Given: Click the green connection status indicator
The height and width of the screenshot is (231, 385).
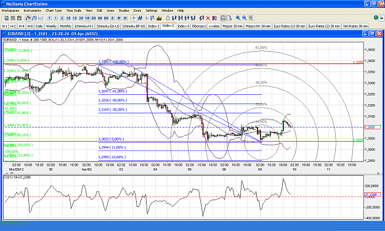Looking at the screenshot, I should [x=376, y=18].
